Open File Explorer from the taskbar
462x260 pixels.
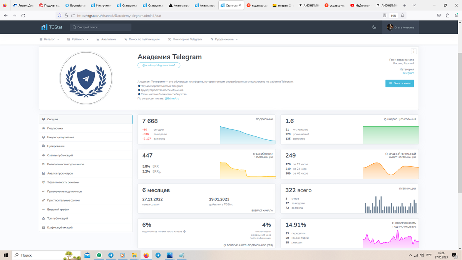click(134, 255)
